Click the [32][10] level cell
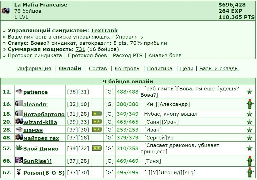Viewport: 257px width, 180px height. click(78, 104)
